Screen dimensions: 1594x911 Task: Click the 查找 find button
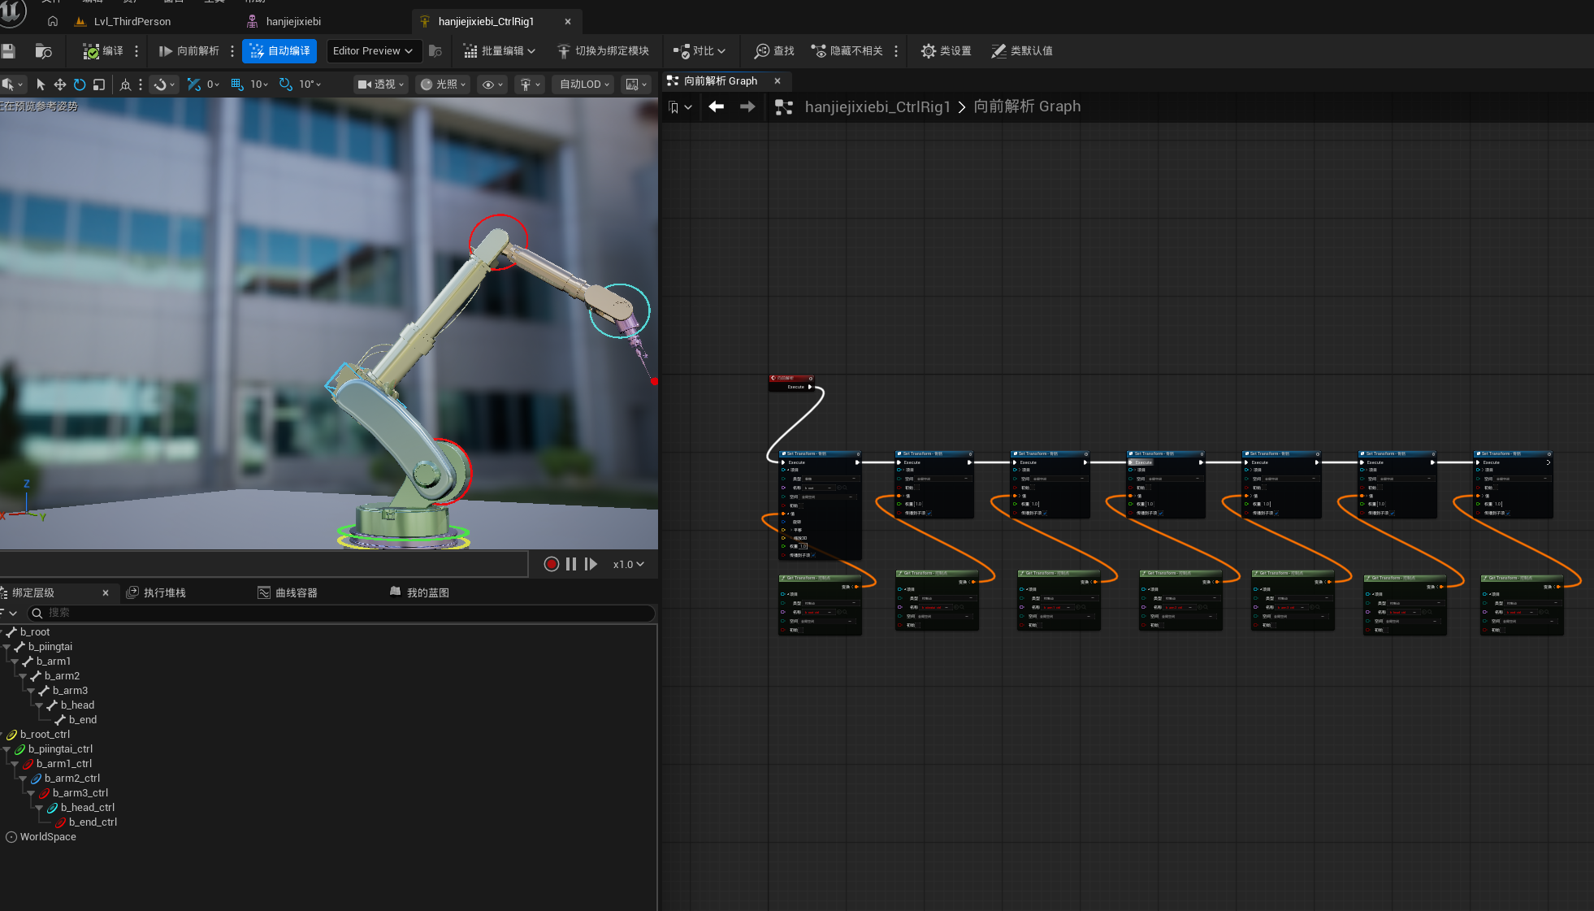(x=774, y=51)
